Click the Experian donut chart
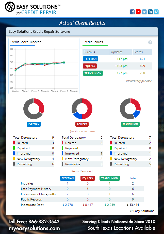 coord(34,109)
